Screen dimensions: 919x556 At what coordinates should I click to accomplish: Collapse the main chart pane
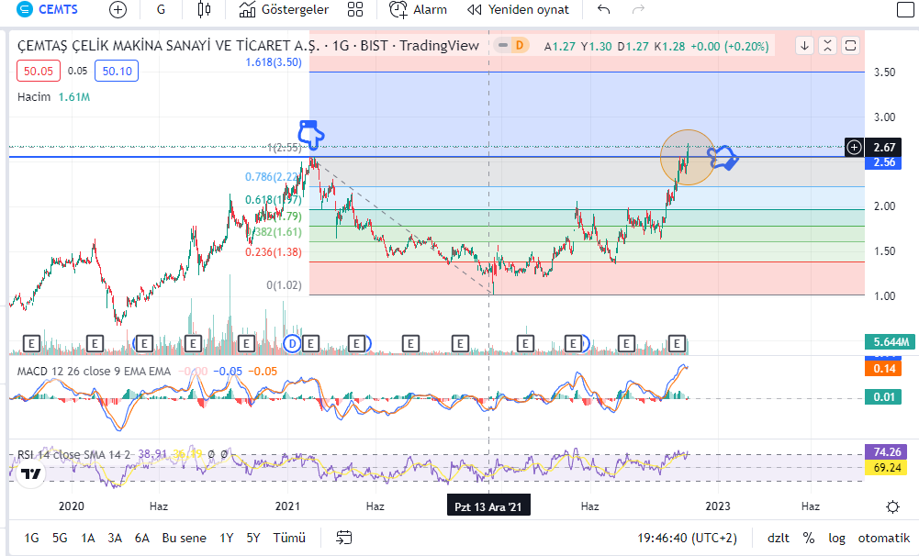coord(827,46)
